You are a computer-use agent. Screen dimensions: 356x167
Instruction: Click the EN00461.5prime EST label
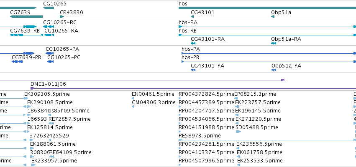point(153,94)
